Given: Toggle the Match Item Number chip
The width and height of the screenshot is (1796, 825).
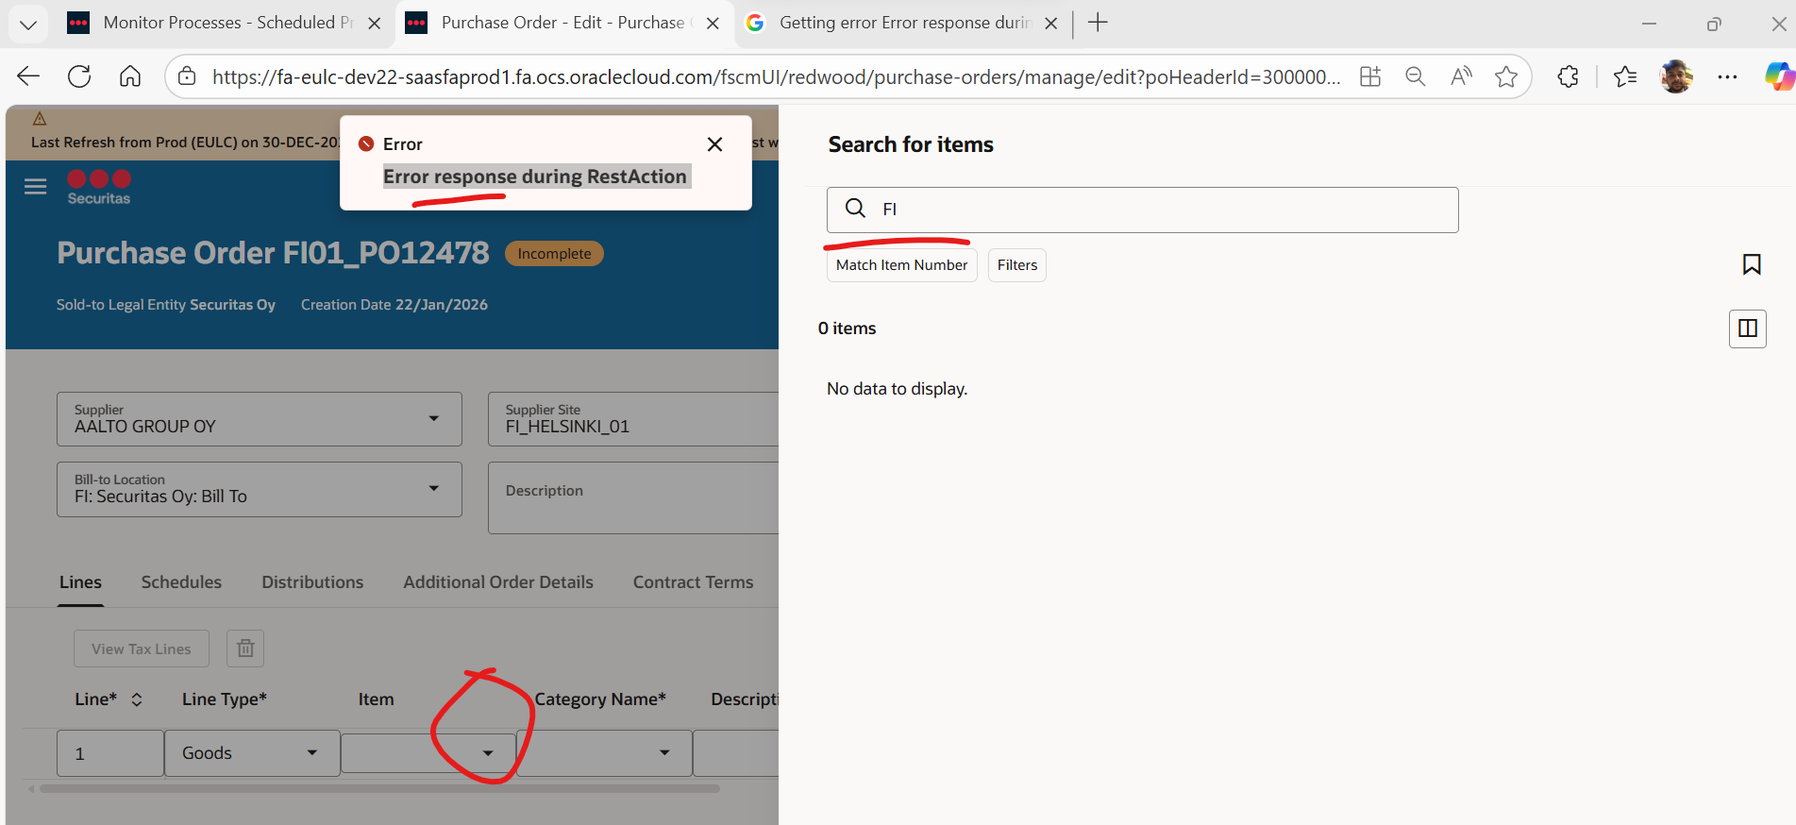Looking at the screenshot, I should point(901,265).
